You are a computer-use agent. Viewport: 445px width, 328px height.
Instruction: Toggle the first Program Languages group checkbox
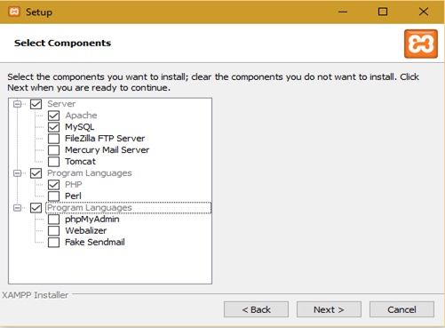click(x=36, y=173)
